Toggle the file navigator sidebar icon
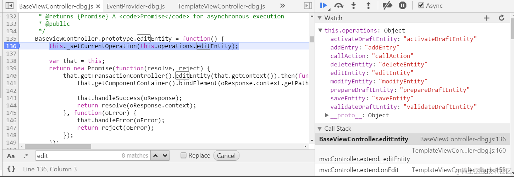Viewport: 514px width, 177px height. pos(10,6)
